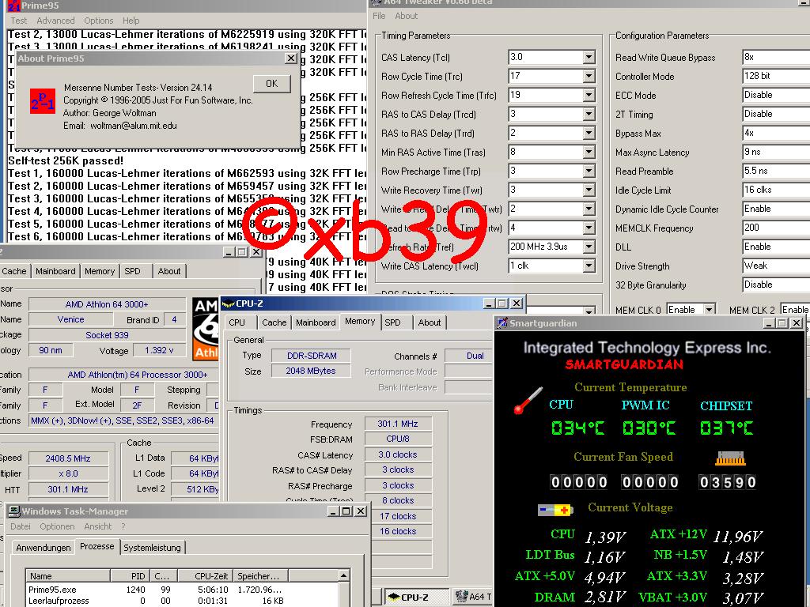Select Leerlaufprozess process row

pos(183,601)
